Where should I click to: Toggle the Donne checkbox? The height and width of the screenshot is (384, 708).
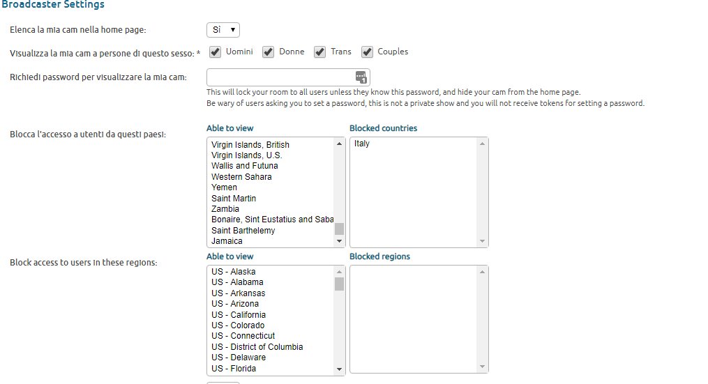(x=269, y=52)
